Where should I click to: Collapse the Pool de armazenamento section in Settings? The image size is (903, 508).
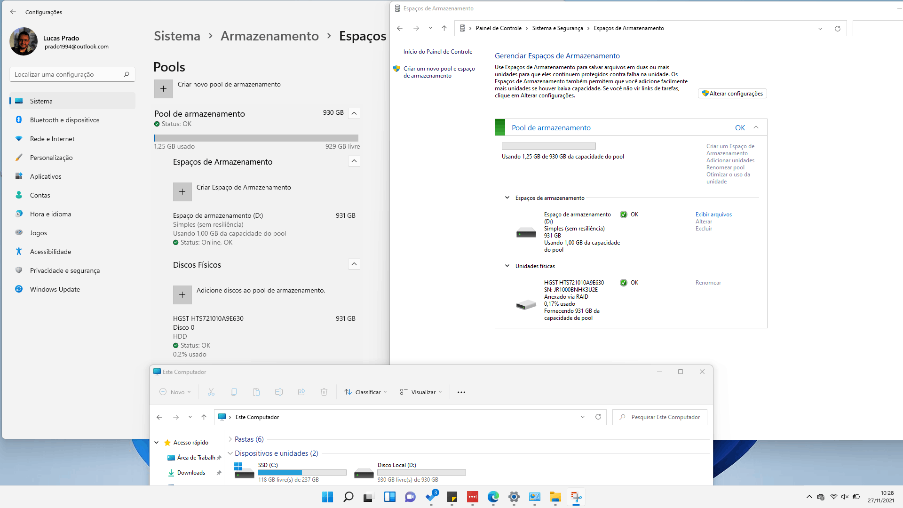(x=354, y=113)
